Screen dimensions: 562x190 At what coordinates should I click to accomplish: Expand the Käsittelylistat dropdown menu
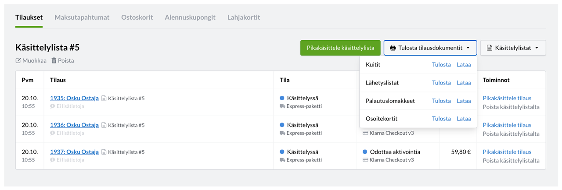tap(513, 48)
